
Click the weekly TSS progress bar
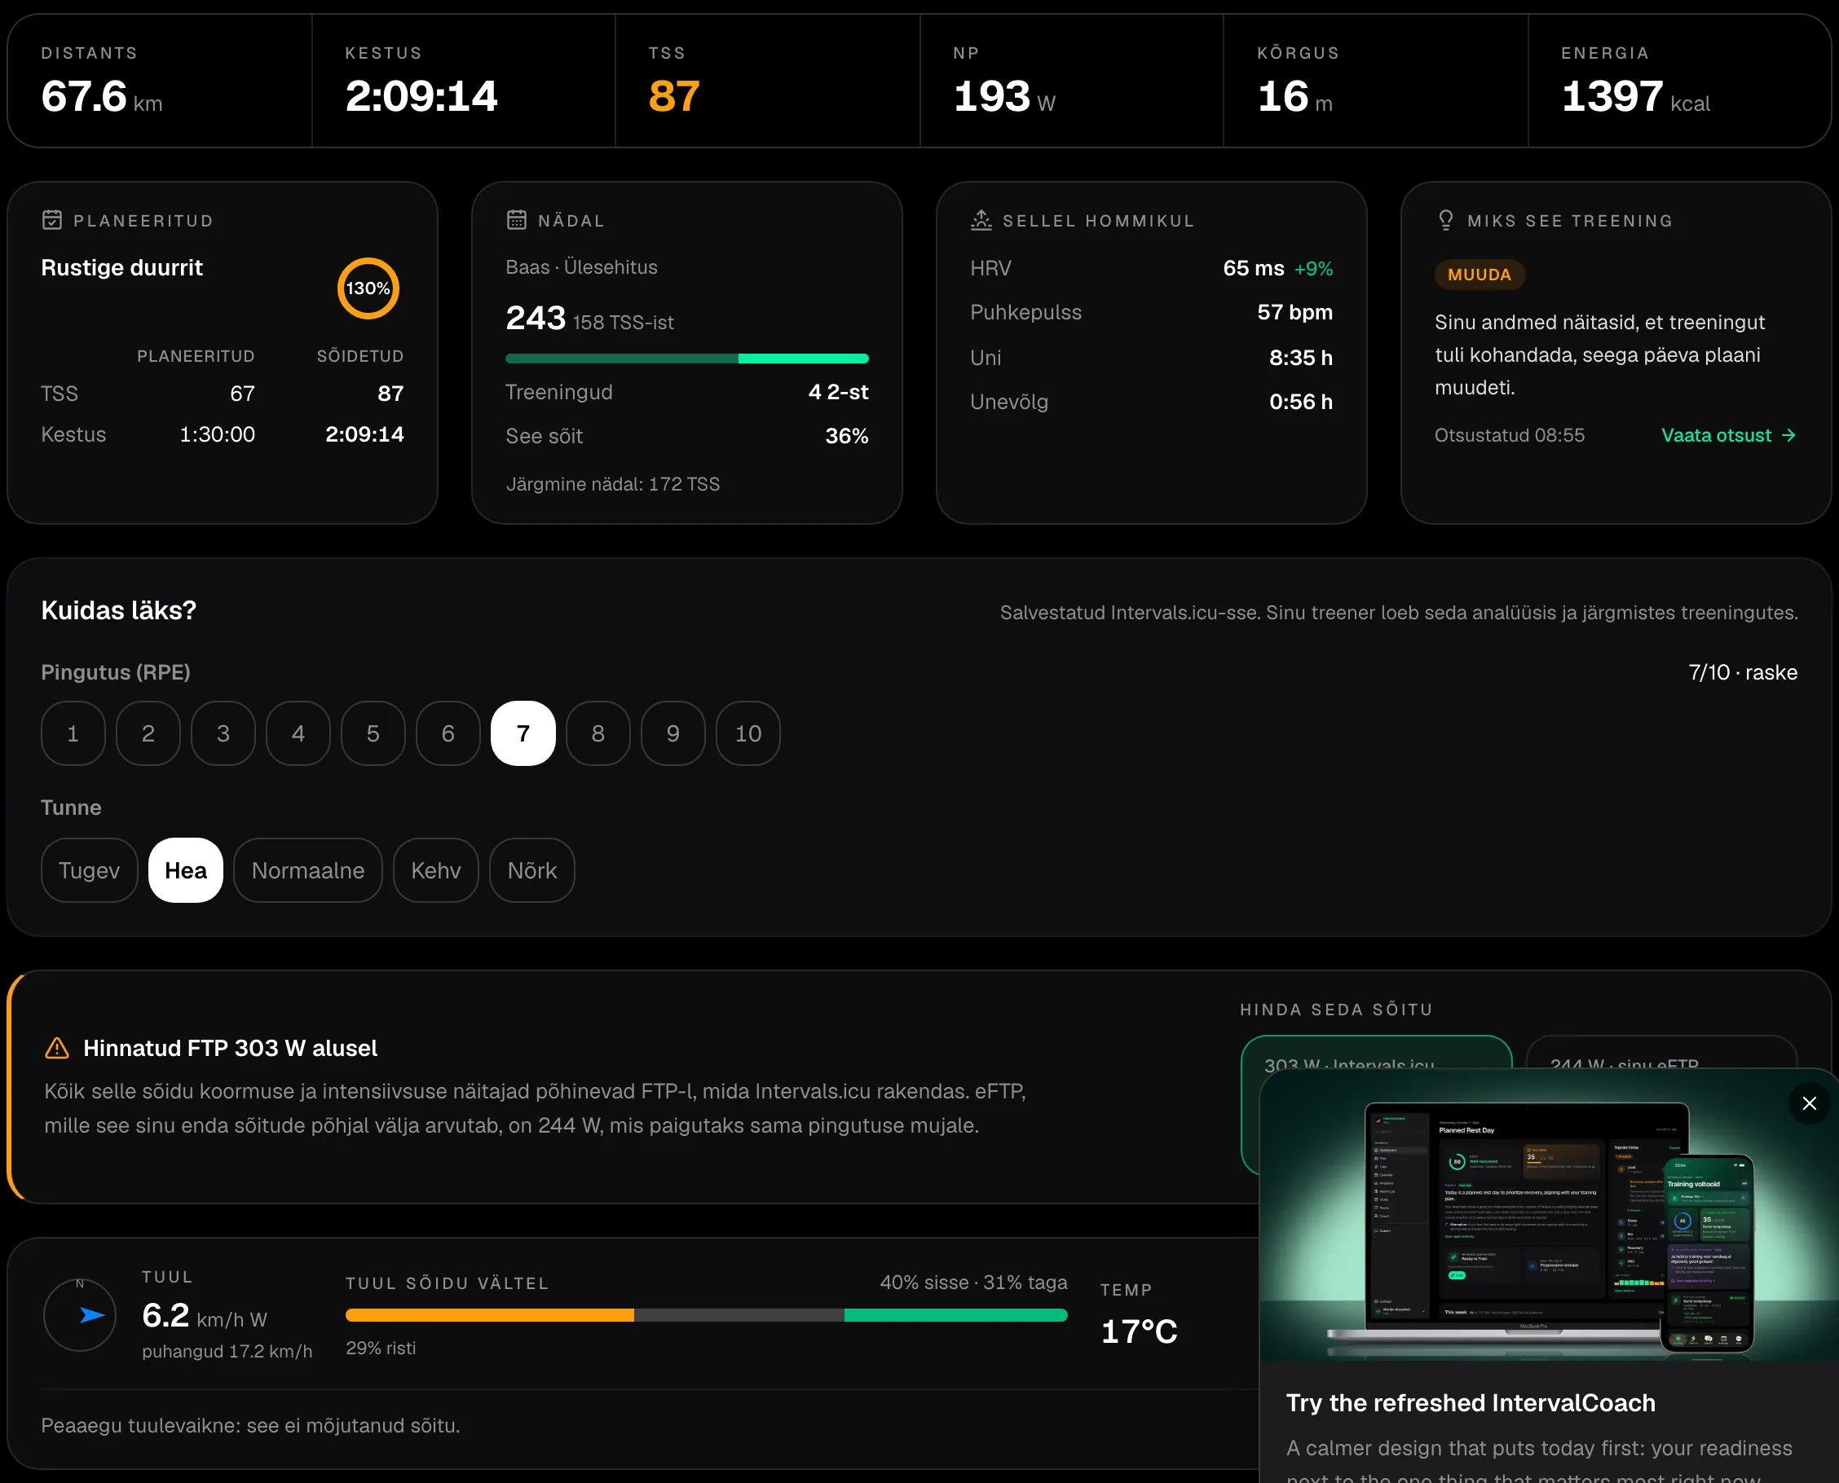pyautogui.click(x=687, y=359)
